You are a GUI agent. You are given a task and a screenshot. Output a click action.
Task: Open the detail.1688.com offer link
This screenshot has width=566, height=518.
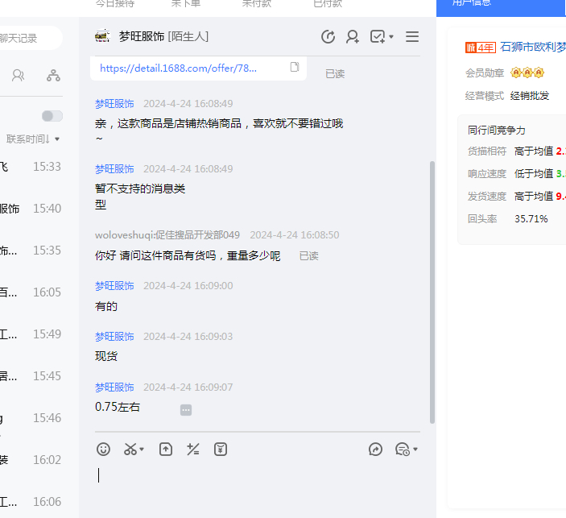pos(178,68)
